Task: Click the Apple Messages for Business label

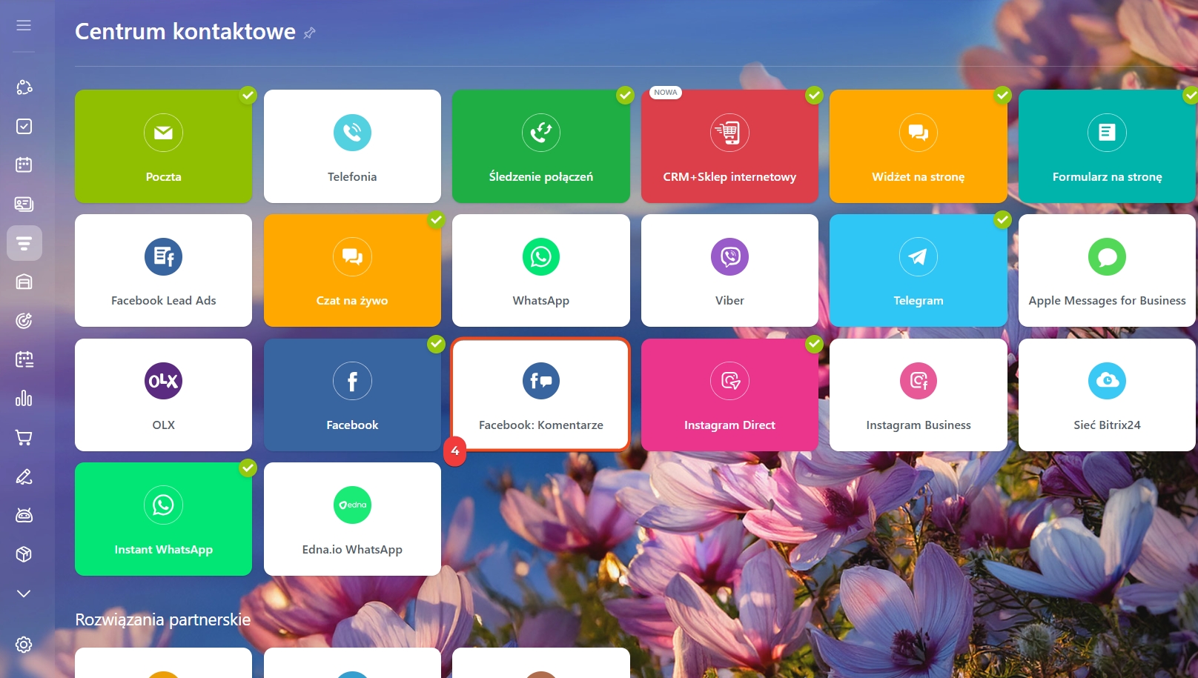Action: coord(1107,300)
